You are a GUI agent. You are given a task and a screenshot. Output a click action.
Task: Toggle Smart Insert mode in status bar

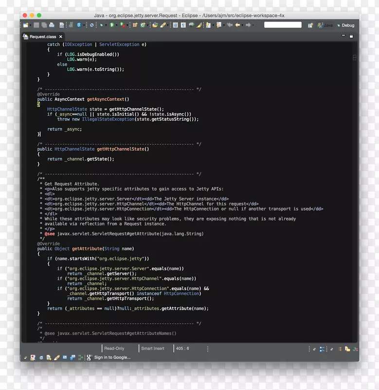152,349
